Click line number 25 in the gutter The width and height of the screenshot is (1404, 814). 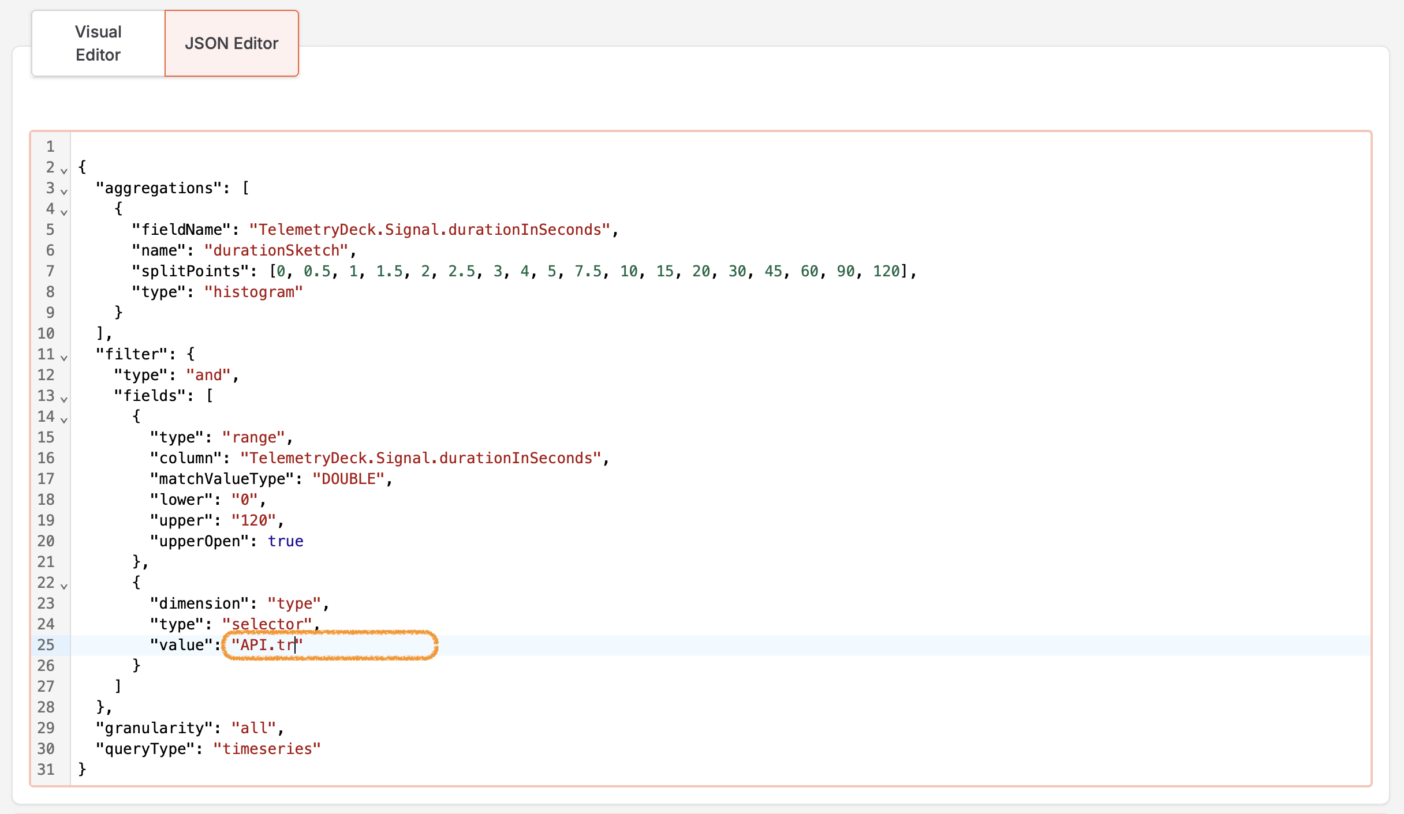(x=46, y=645)
